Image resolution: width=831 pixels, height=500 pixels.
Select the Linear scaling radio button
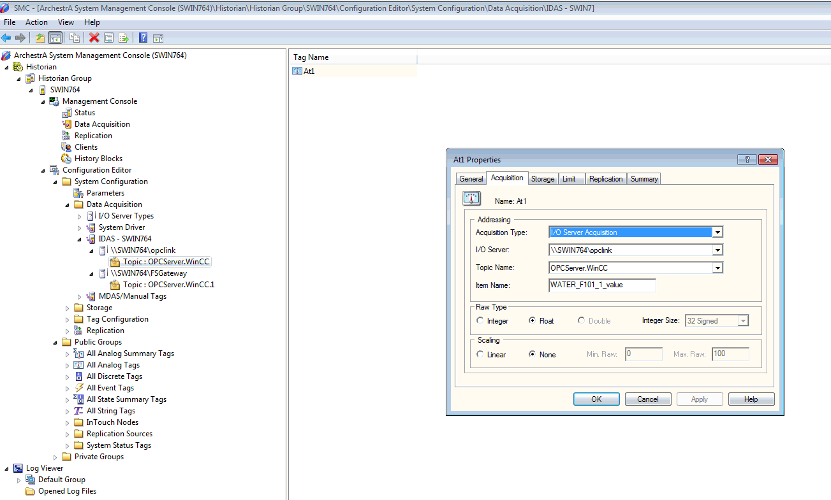tap(480, 355)
